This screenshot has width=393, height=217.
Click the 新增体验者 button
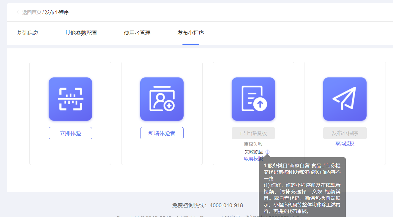162,133
